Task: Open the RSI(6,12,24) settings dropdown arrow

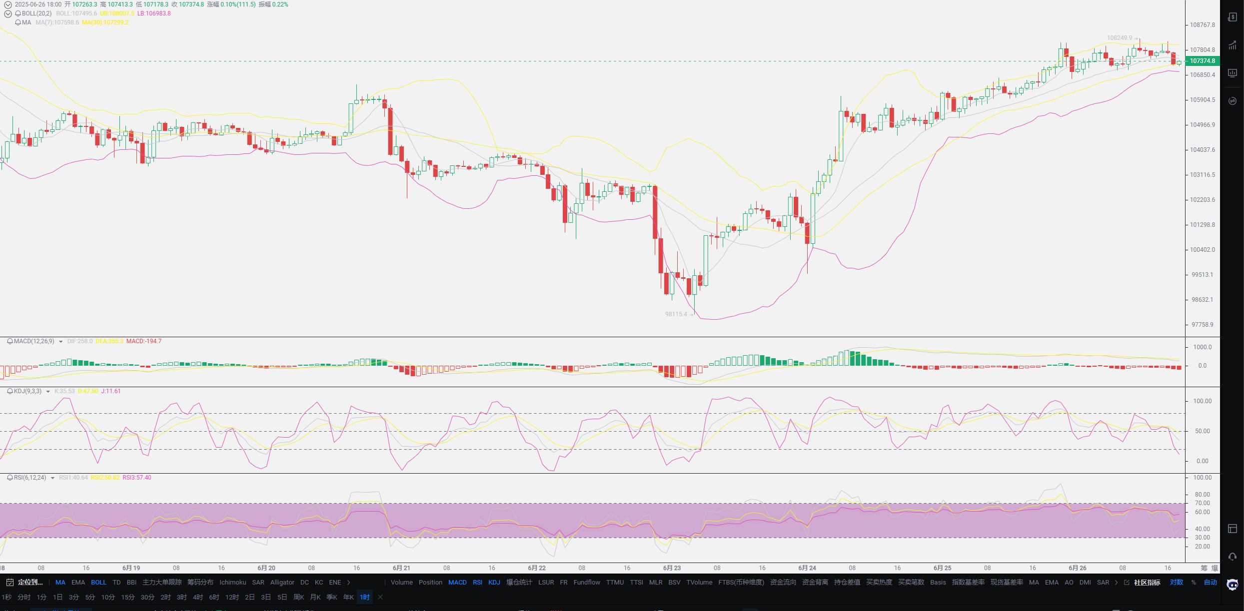Action: (x=52, y=478)
